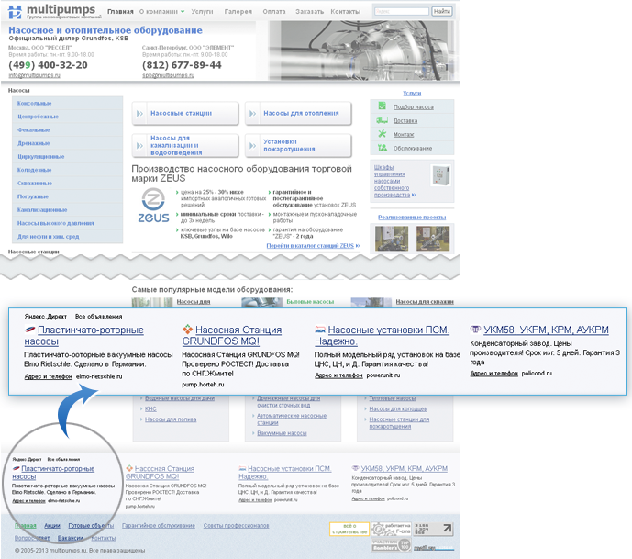Open the 'Заказать' menu item
This screenshot has width=632, height=559.
[x=309, y=12]
